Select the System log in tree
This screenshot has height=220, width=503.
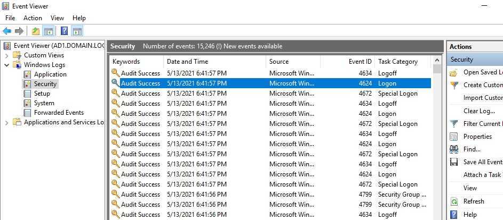[44, 103]
